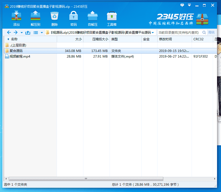Click the 2019-06-27 14:22 modified time cell
The image size is (221, 192).
174,56
